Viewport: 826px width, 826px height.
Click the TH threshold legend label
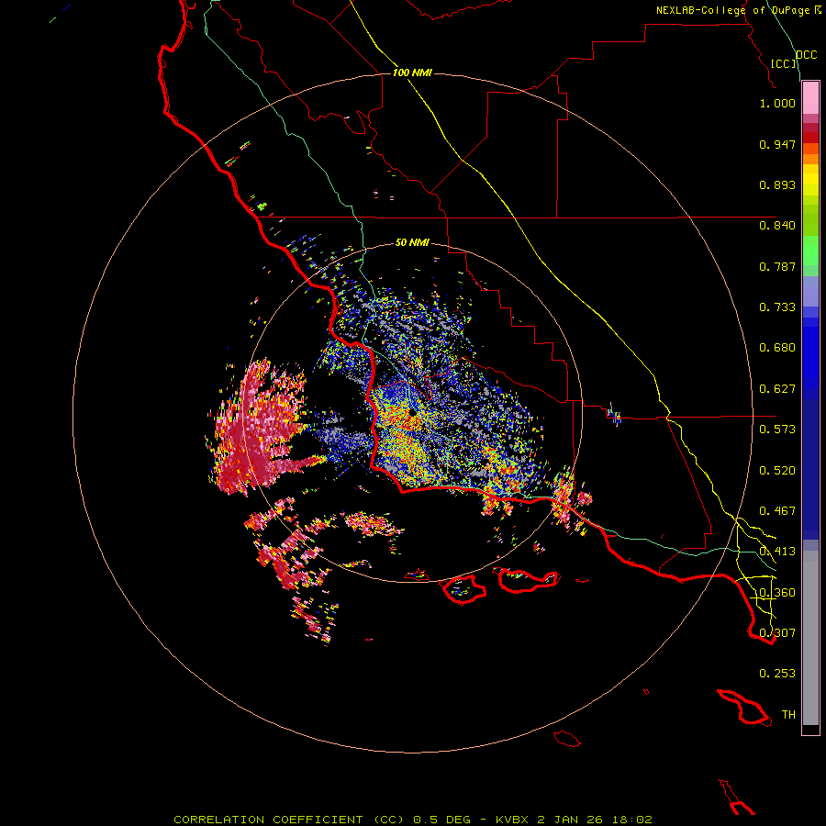(788, 715)
